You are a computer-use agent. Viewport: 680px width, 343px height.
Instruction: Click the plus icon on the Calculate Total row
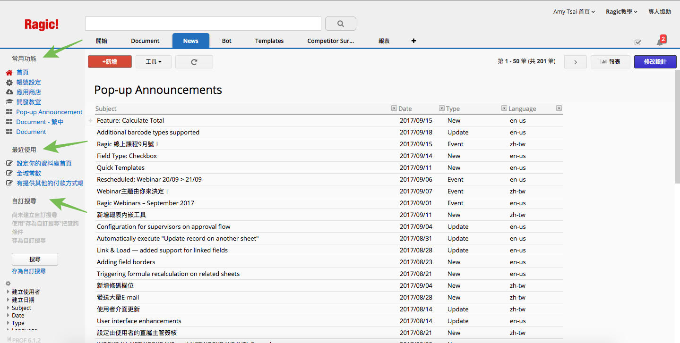(x=91, y=121)
